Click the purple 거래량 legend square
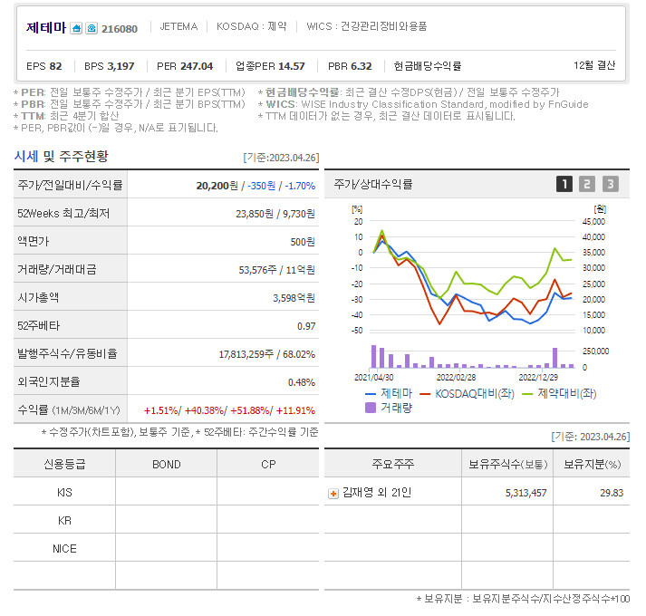 click(x=371, y=408)
